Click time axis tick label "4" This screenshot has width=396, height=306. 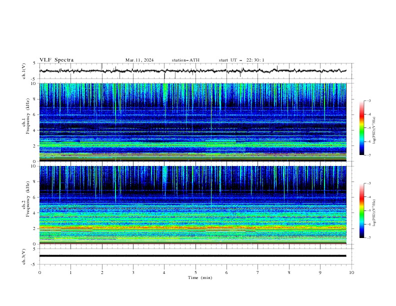coord(164,272)
